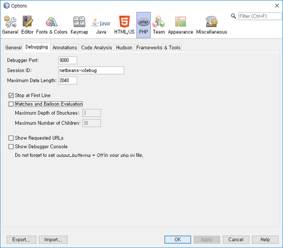Click the Import... button

click(53, 239)
